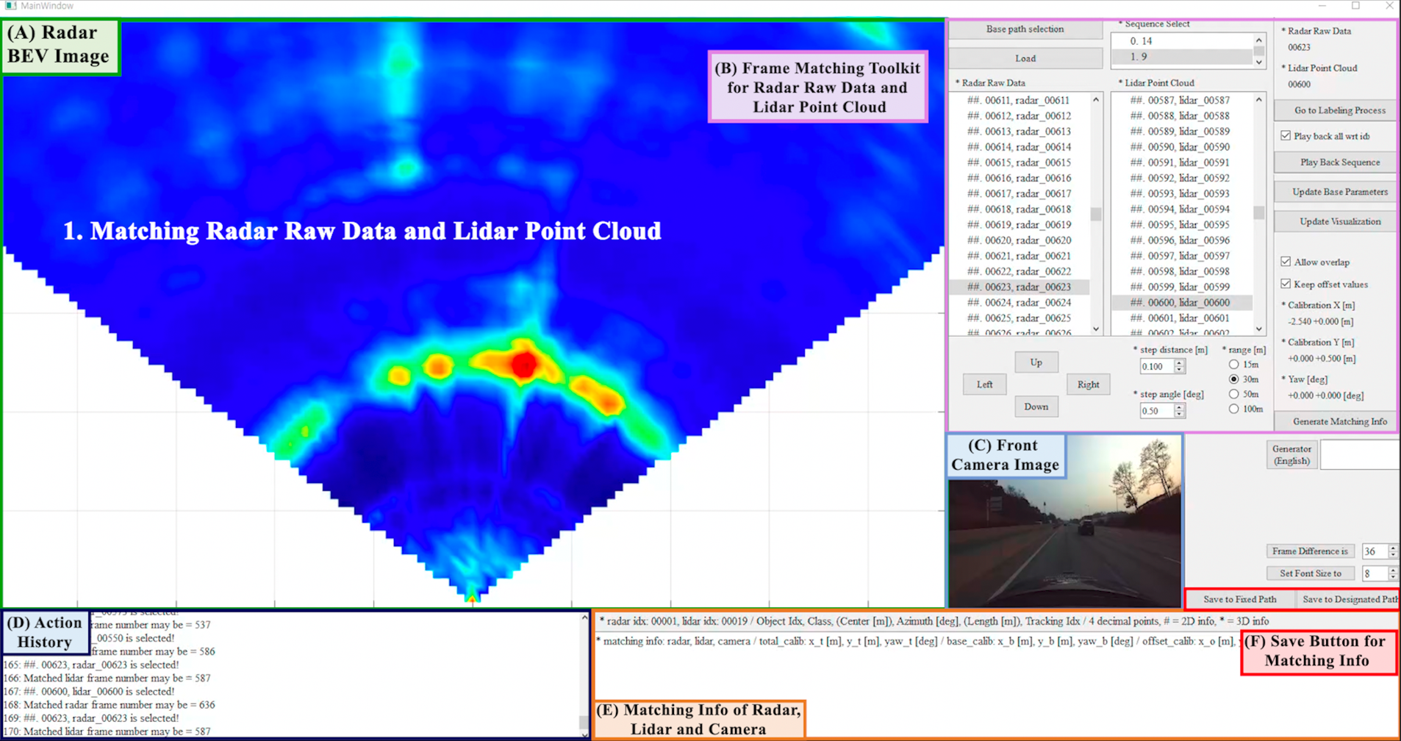Select radar frame 00624, radar_00624

point(1019,302)
